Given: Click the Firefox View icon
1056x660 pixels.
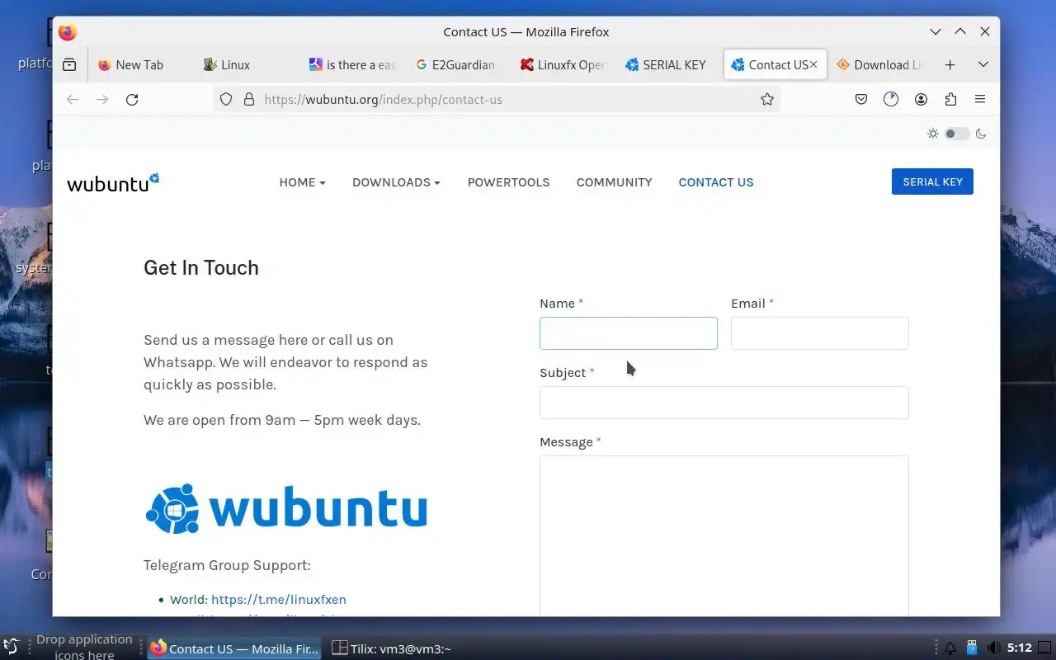Looking at the screenshot, I should click(x=69, y=64).
